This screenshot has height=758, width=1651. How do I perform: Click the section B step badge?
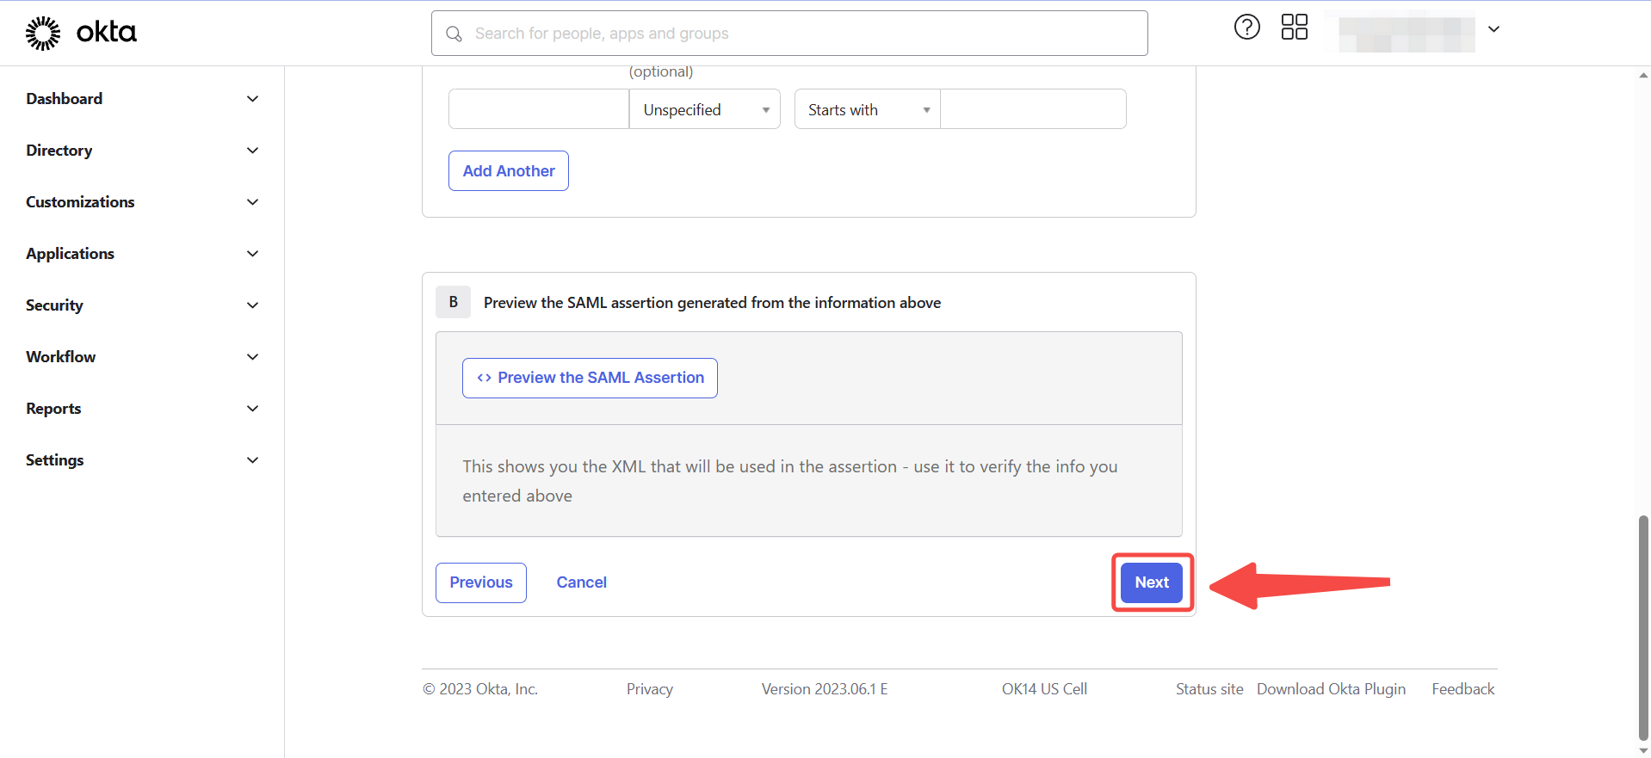pos(453,302)
